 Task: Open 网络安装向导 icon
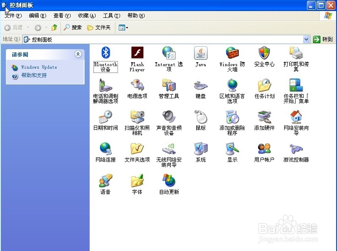click(296, 117)
